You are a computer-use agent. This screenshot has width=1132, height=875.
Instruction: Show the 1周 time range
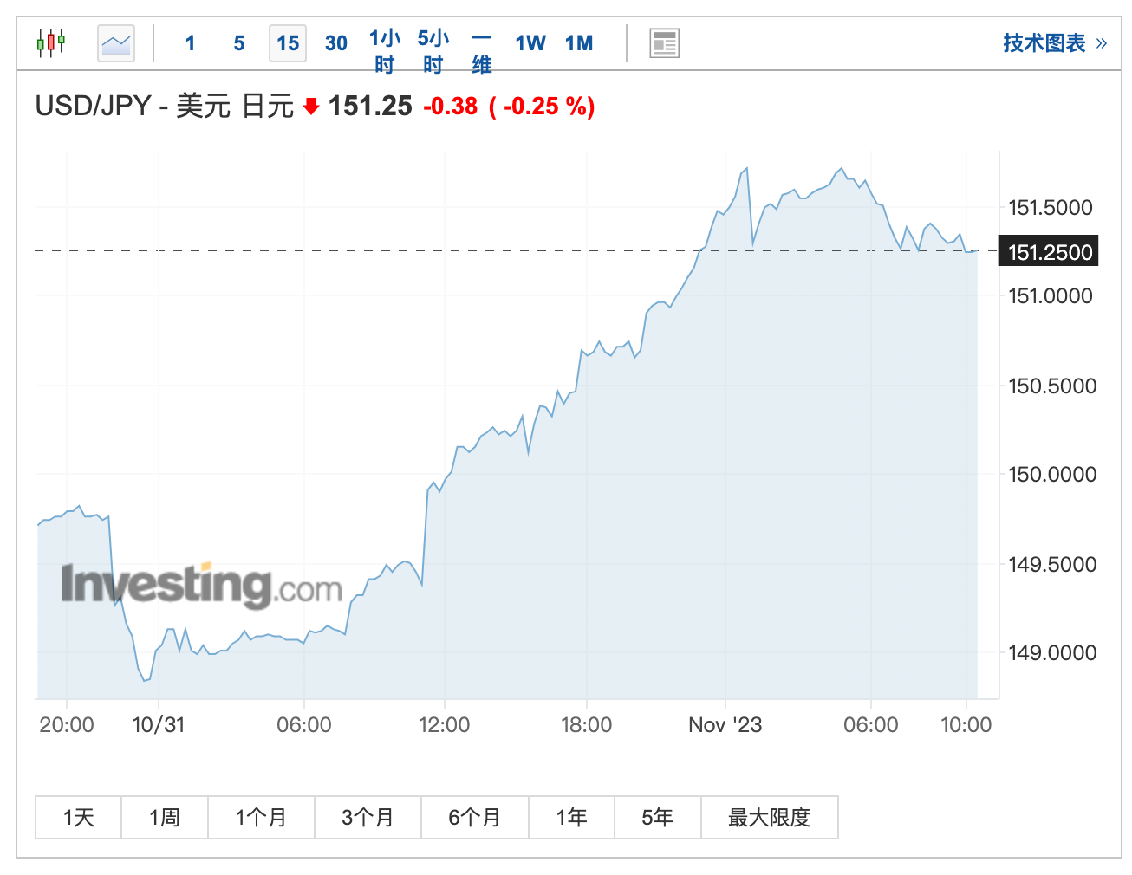[165, 817]
